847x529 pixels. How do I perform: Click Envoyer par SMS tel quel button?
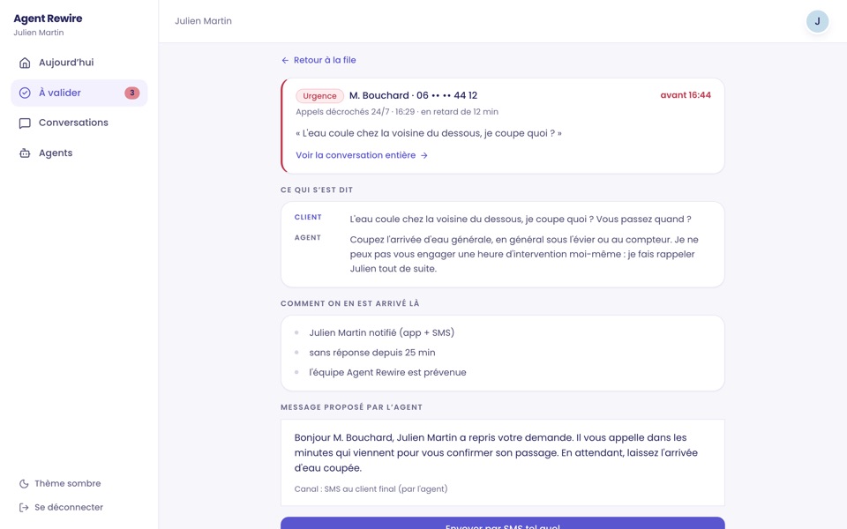coord(502,524)
